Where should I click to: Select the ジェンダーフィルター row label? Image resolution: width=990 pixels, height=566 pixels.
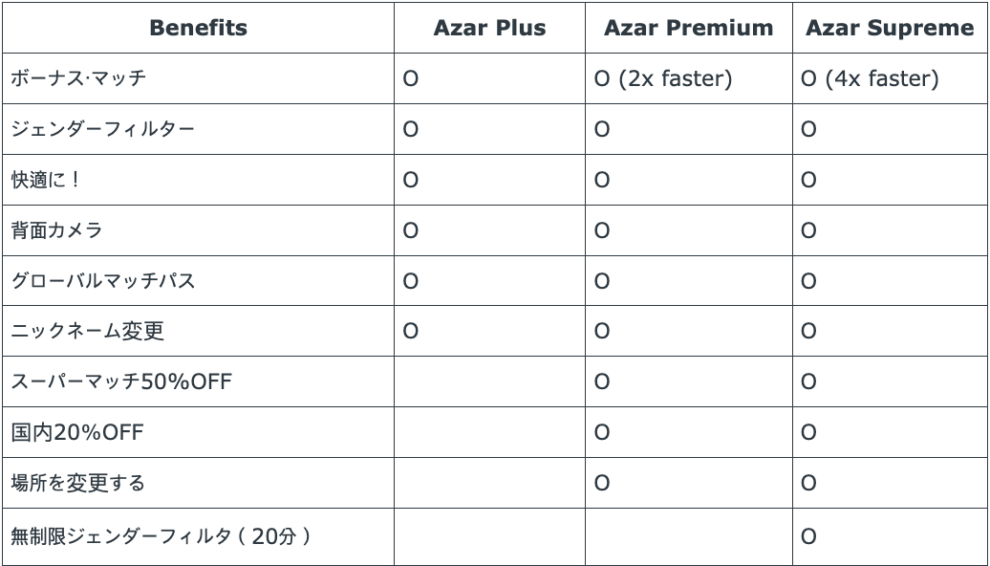pos(102,129)
